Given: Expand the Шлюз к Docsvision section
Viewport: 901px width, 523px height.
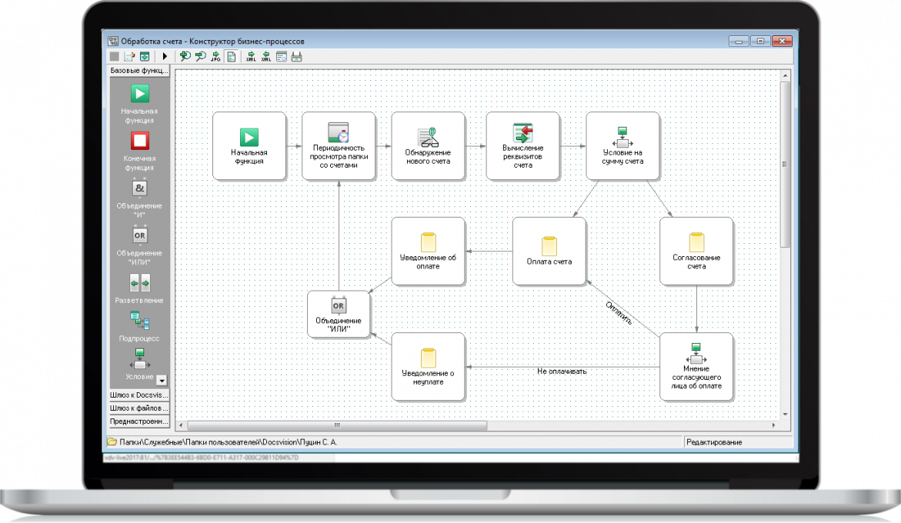Looking at the screenshot, I should (138, 395).
